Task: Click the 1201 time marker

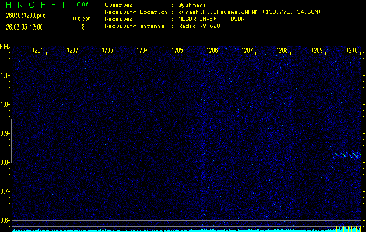Action: 38,50
